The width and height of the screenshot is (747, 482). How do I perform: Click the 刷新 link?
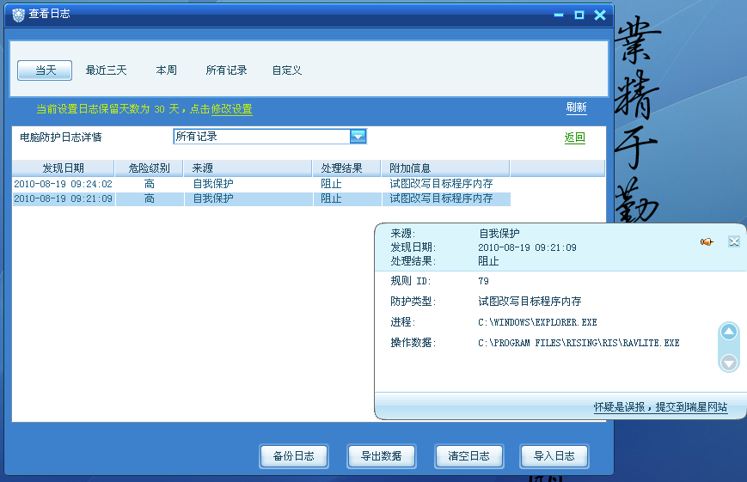point(576,107)
